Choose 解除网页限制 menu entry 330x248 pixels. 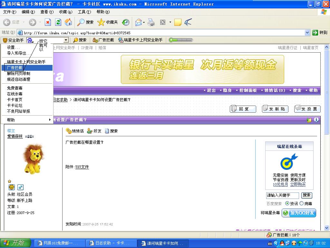tap(27, 74)
